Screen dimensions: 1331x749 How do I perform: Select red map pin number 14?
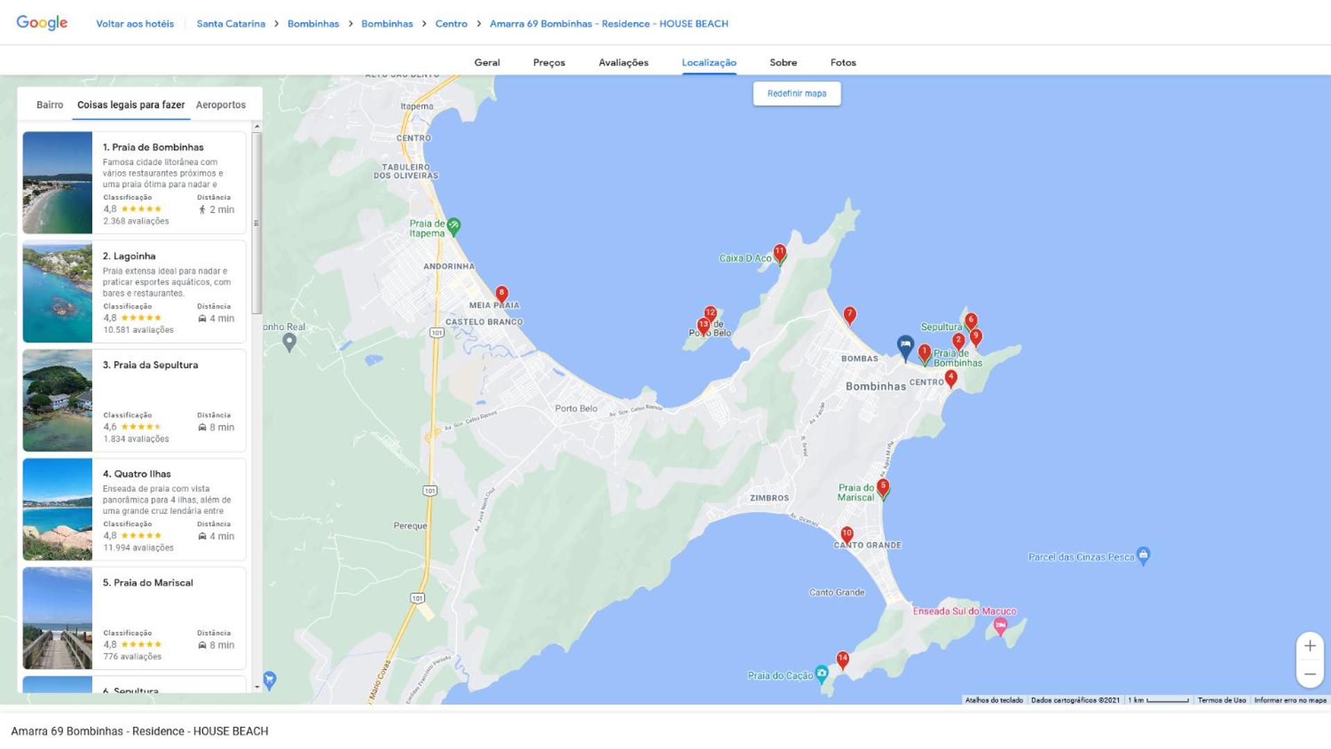tap(843, 660)
